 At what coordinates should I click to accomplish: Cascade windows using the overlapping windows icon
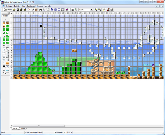[x=52, y=10]
